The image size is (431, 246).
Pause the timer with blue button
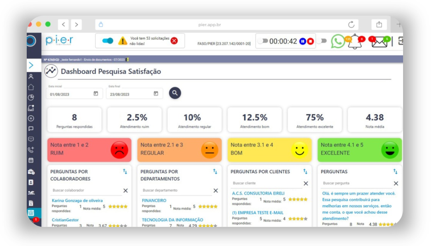[x=302, y=41]
